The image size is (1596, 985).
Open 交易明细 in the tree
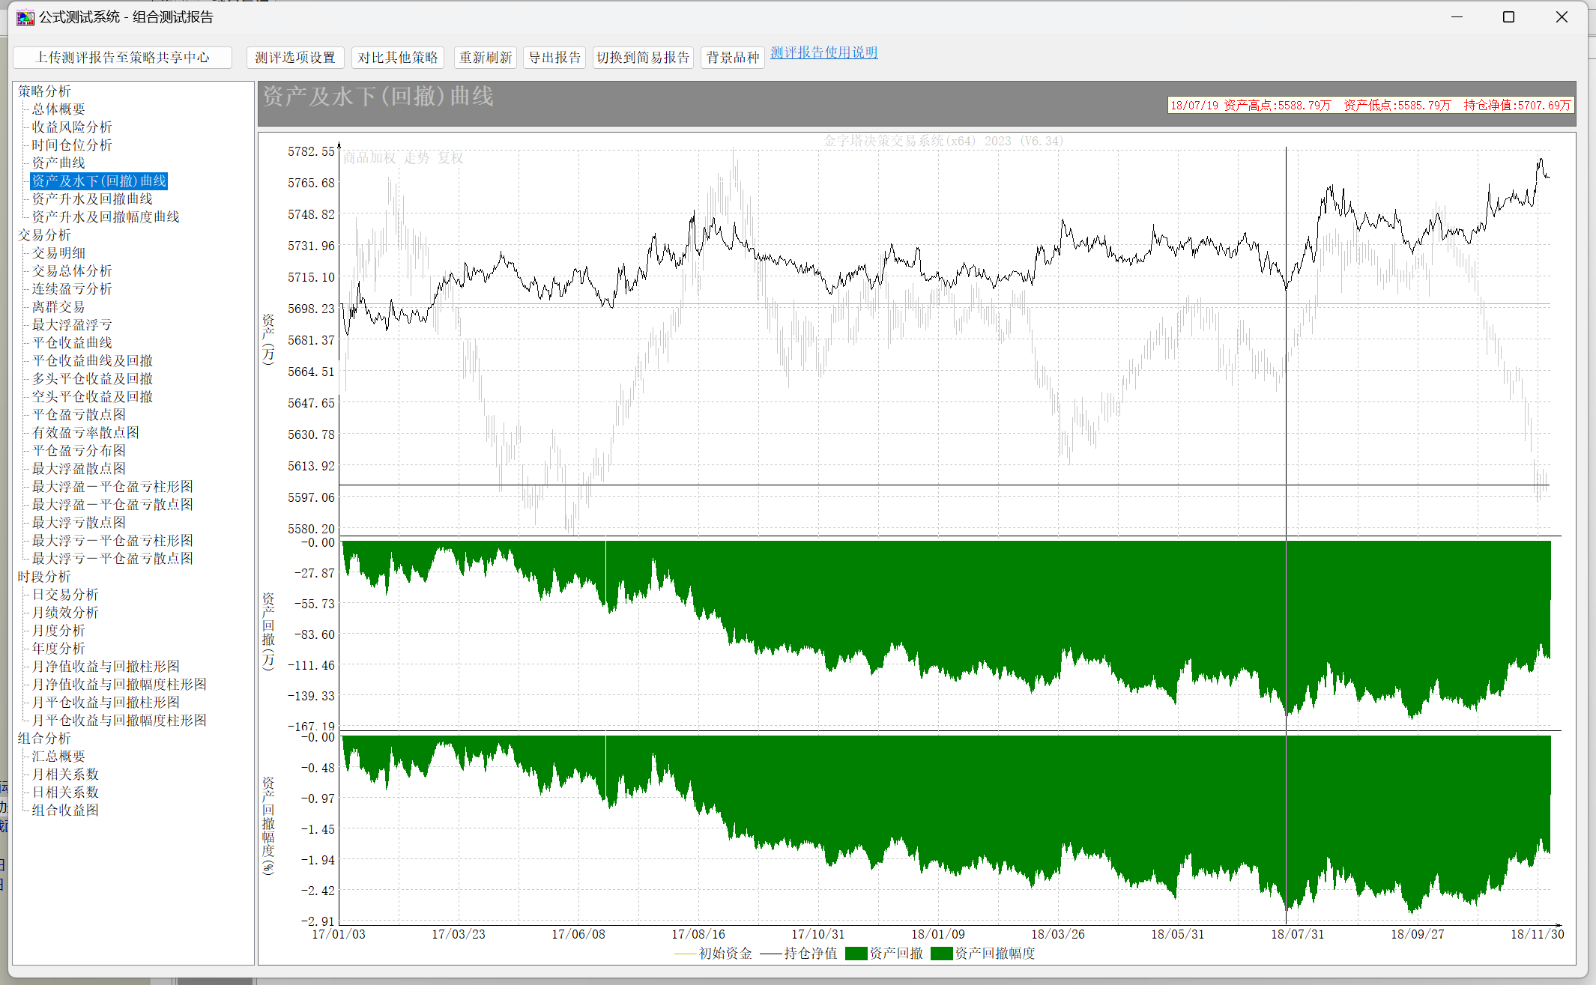tap(58, 252)
